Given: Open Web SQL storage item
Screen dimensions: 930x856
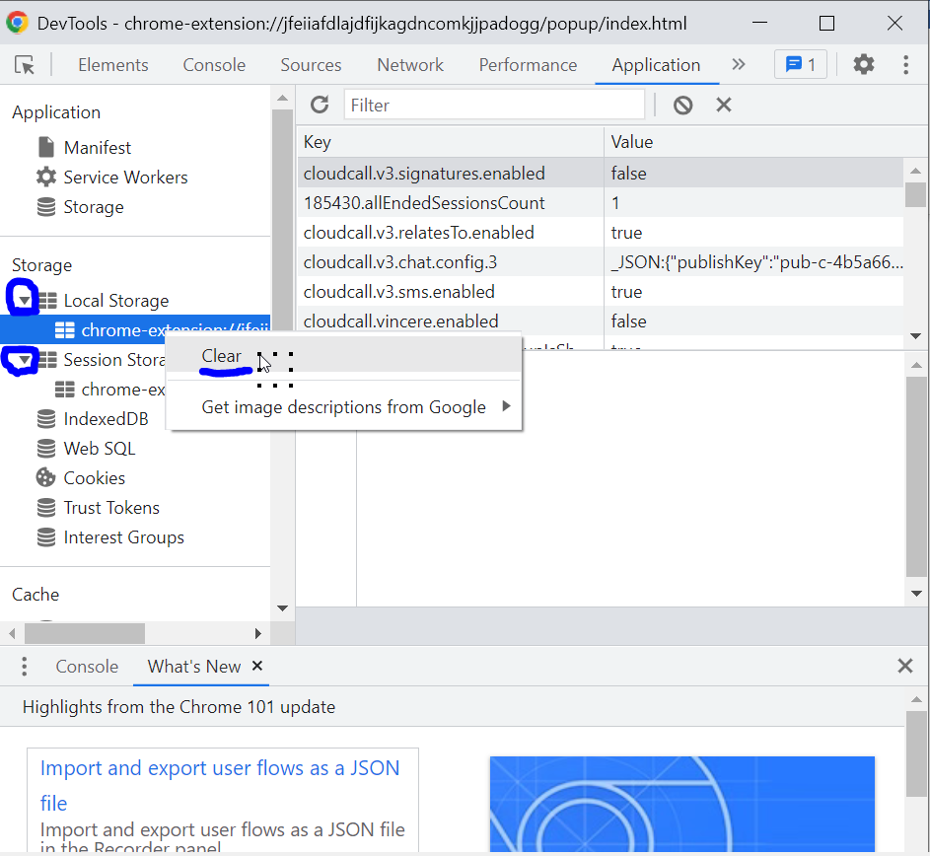Looking at the screenshot, I should point(86,449).
